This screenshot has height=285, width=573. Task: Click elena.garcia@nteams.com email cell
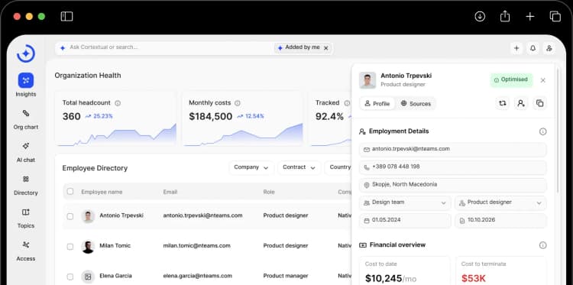click(197, 276)
